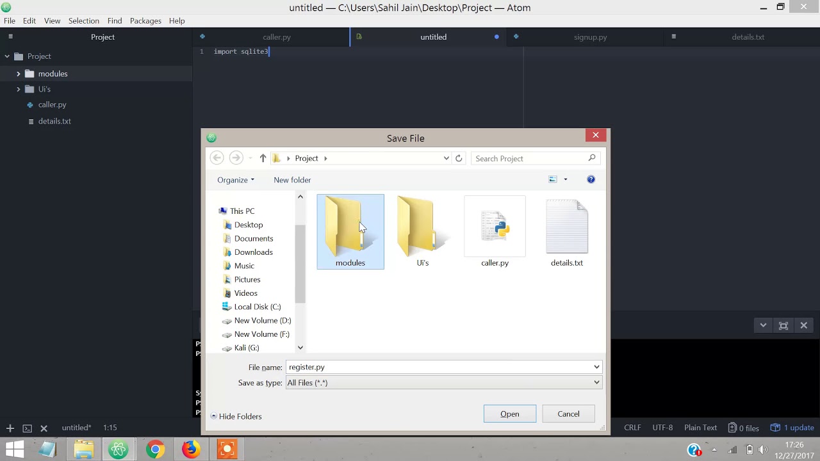The image size is (820, 461).
Task: Click the terminal icon in status bar
Action: coord(28,428)
